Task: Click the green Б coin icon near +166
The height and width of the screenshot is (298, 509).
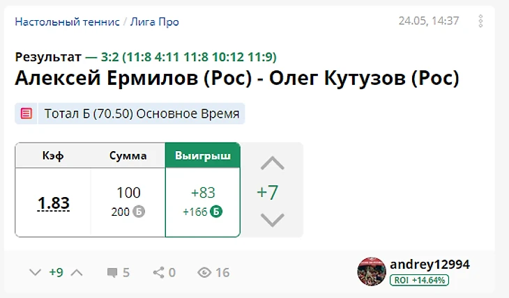Action: pyautogui.click(x=216, y=212)
